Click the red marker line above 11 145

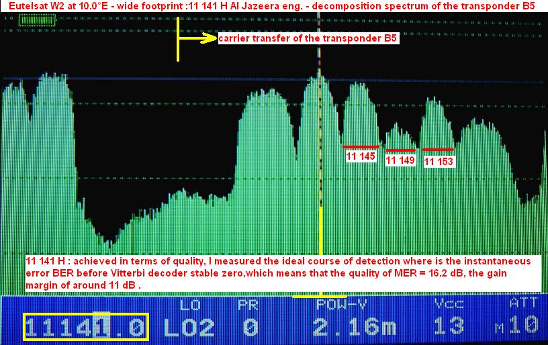(359, 146)
